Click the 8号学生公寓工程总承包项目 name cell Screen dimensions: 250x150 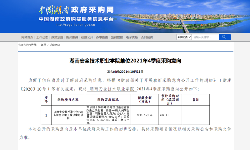[68, 115]
